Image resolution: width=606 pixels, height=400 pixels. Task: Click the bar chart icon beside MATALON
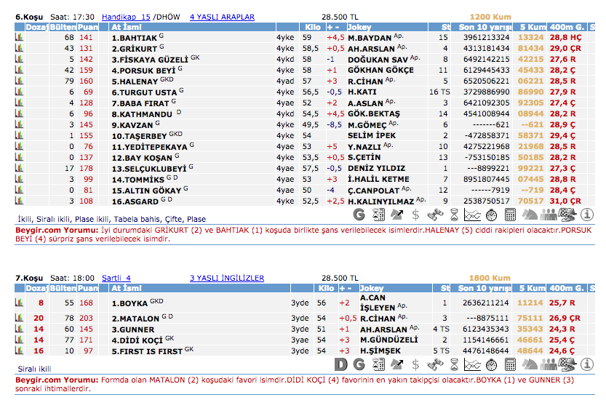(x=20, y=319)
